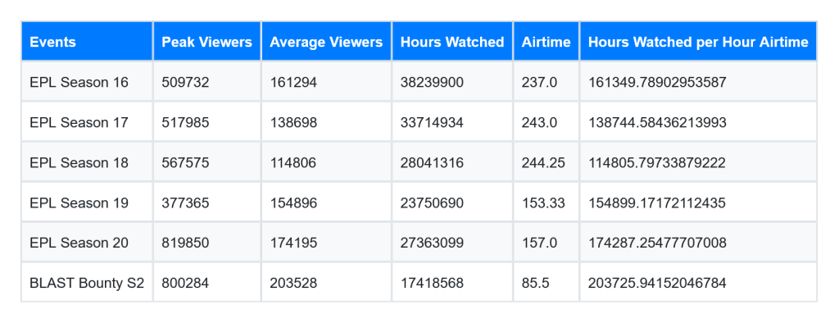Screen dimensions: 839x323
Task: Select the EPL Season 18 event cell
Action: [x=87, y=162]
